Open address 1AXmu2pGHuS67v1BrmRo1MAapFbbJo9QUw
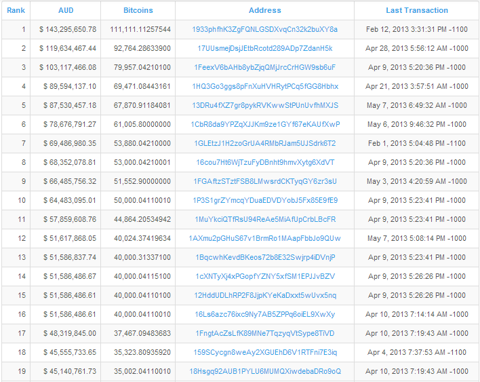 [x=264, y=239]
